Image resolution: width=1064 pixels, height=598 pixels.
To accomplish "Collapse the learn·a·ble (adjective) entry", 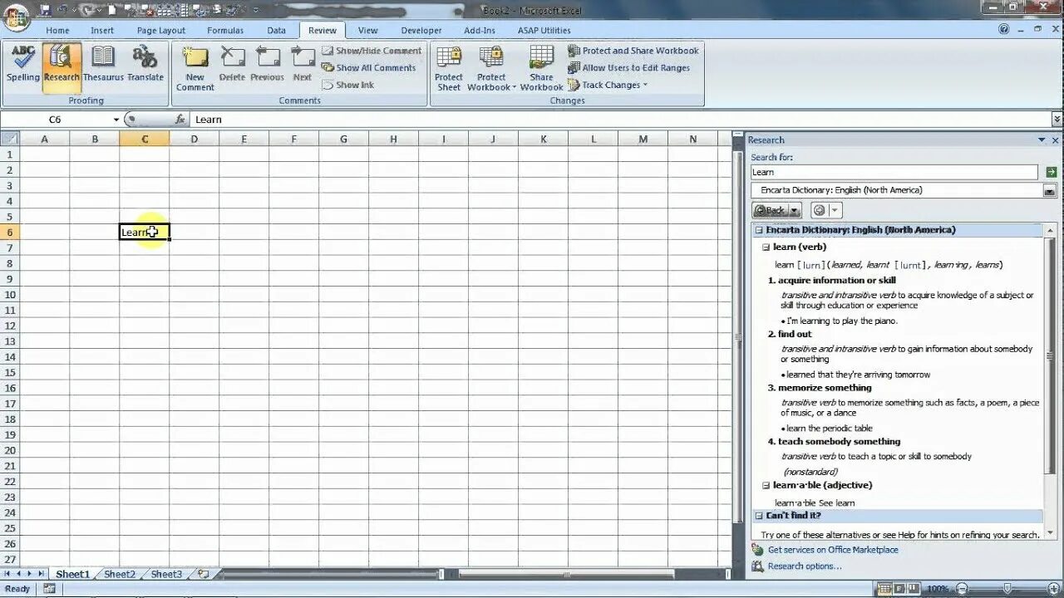I will tap(766, 485).
